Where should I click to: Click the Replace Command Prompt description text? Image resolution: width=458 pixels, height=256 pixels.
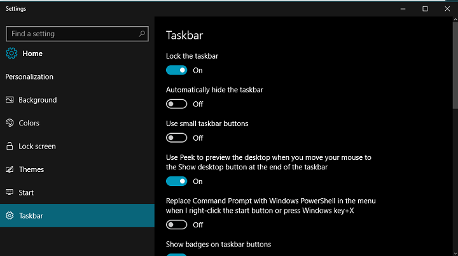271,206
